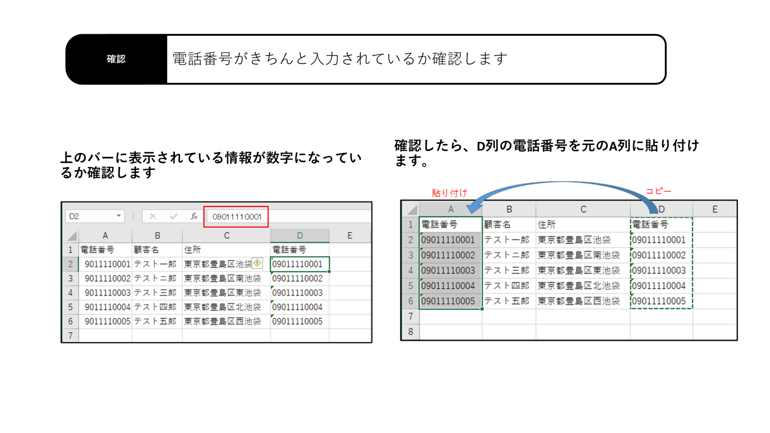Confirm entry with the checkmark formula bar icon
This screenshot has height=433, width=770.
coord(174,216)
